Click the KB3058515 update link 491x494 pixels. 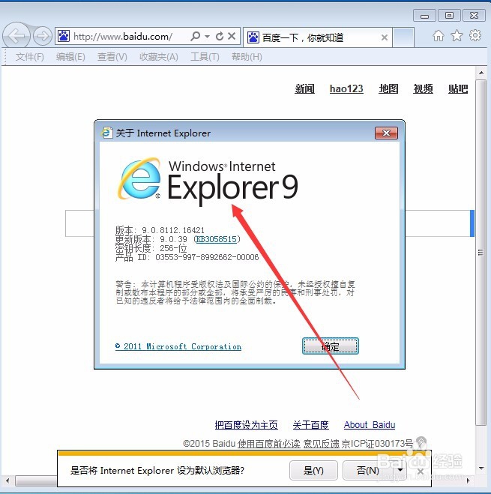click(216, 239)
